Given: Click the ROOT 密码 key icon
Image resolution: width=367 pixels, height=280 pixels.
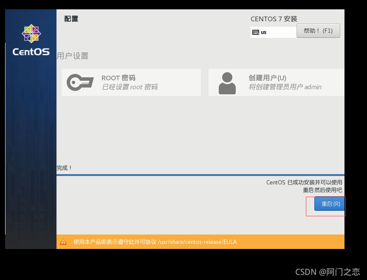Looking at the screenshot, I should pyautogui.click(x=80, y=82).
